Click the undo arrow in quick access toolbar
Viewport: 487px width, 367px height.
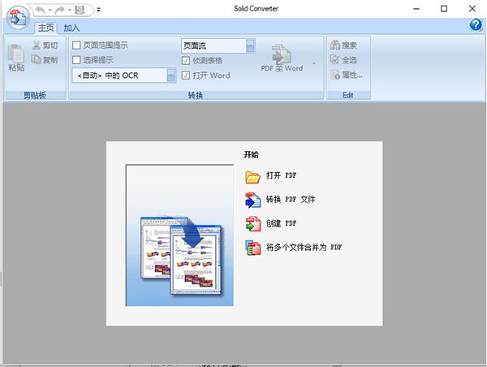(40, 11)
